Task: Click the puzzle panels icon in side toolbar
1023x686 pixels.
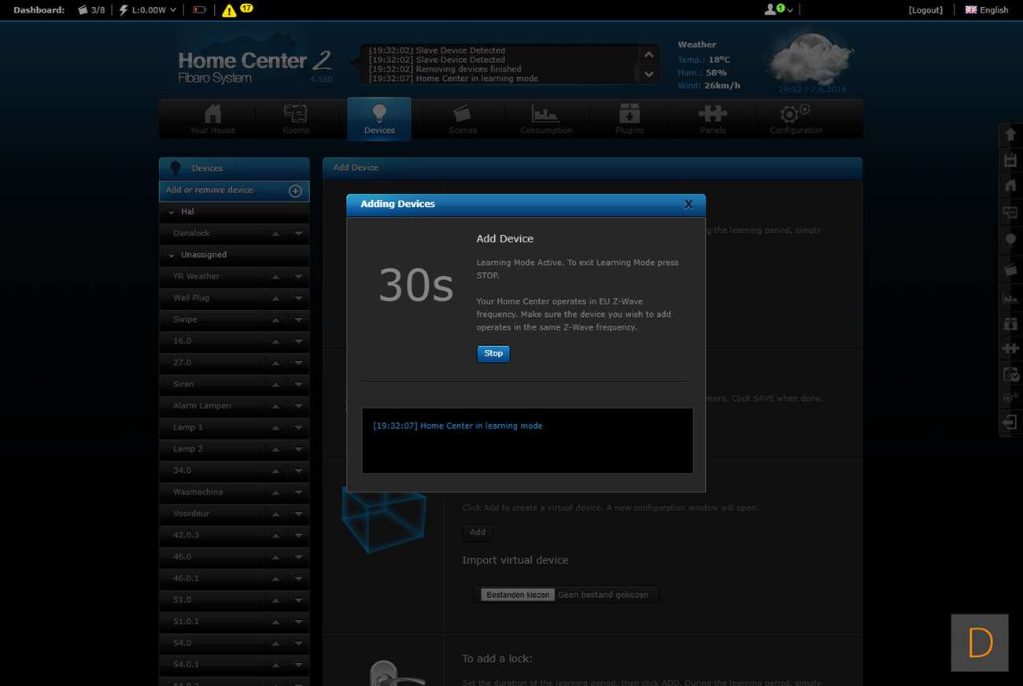Action: click(1010, 349)
